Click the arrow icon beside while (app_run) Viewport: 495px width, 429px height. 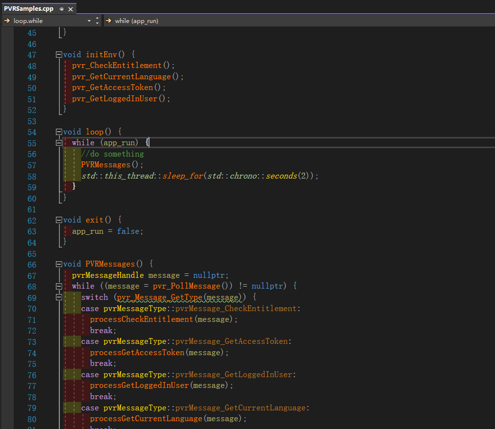click(x=109, y=21)
